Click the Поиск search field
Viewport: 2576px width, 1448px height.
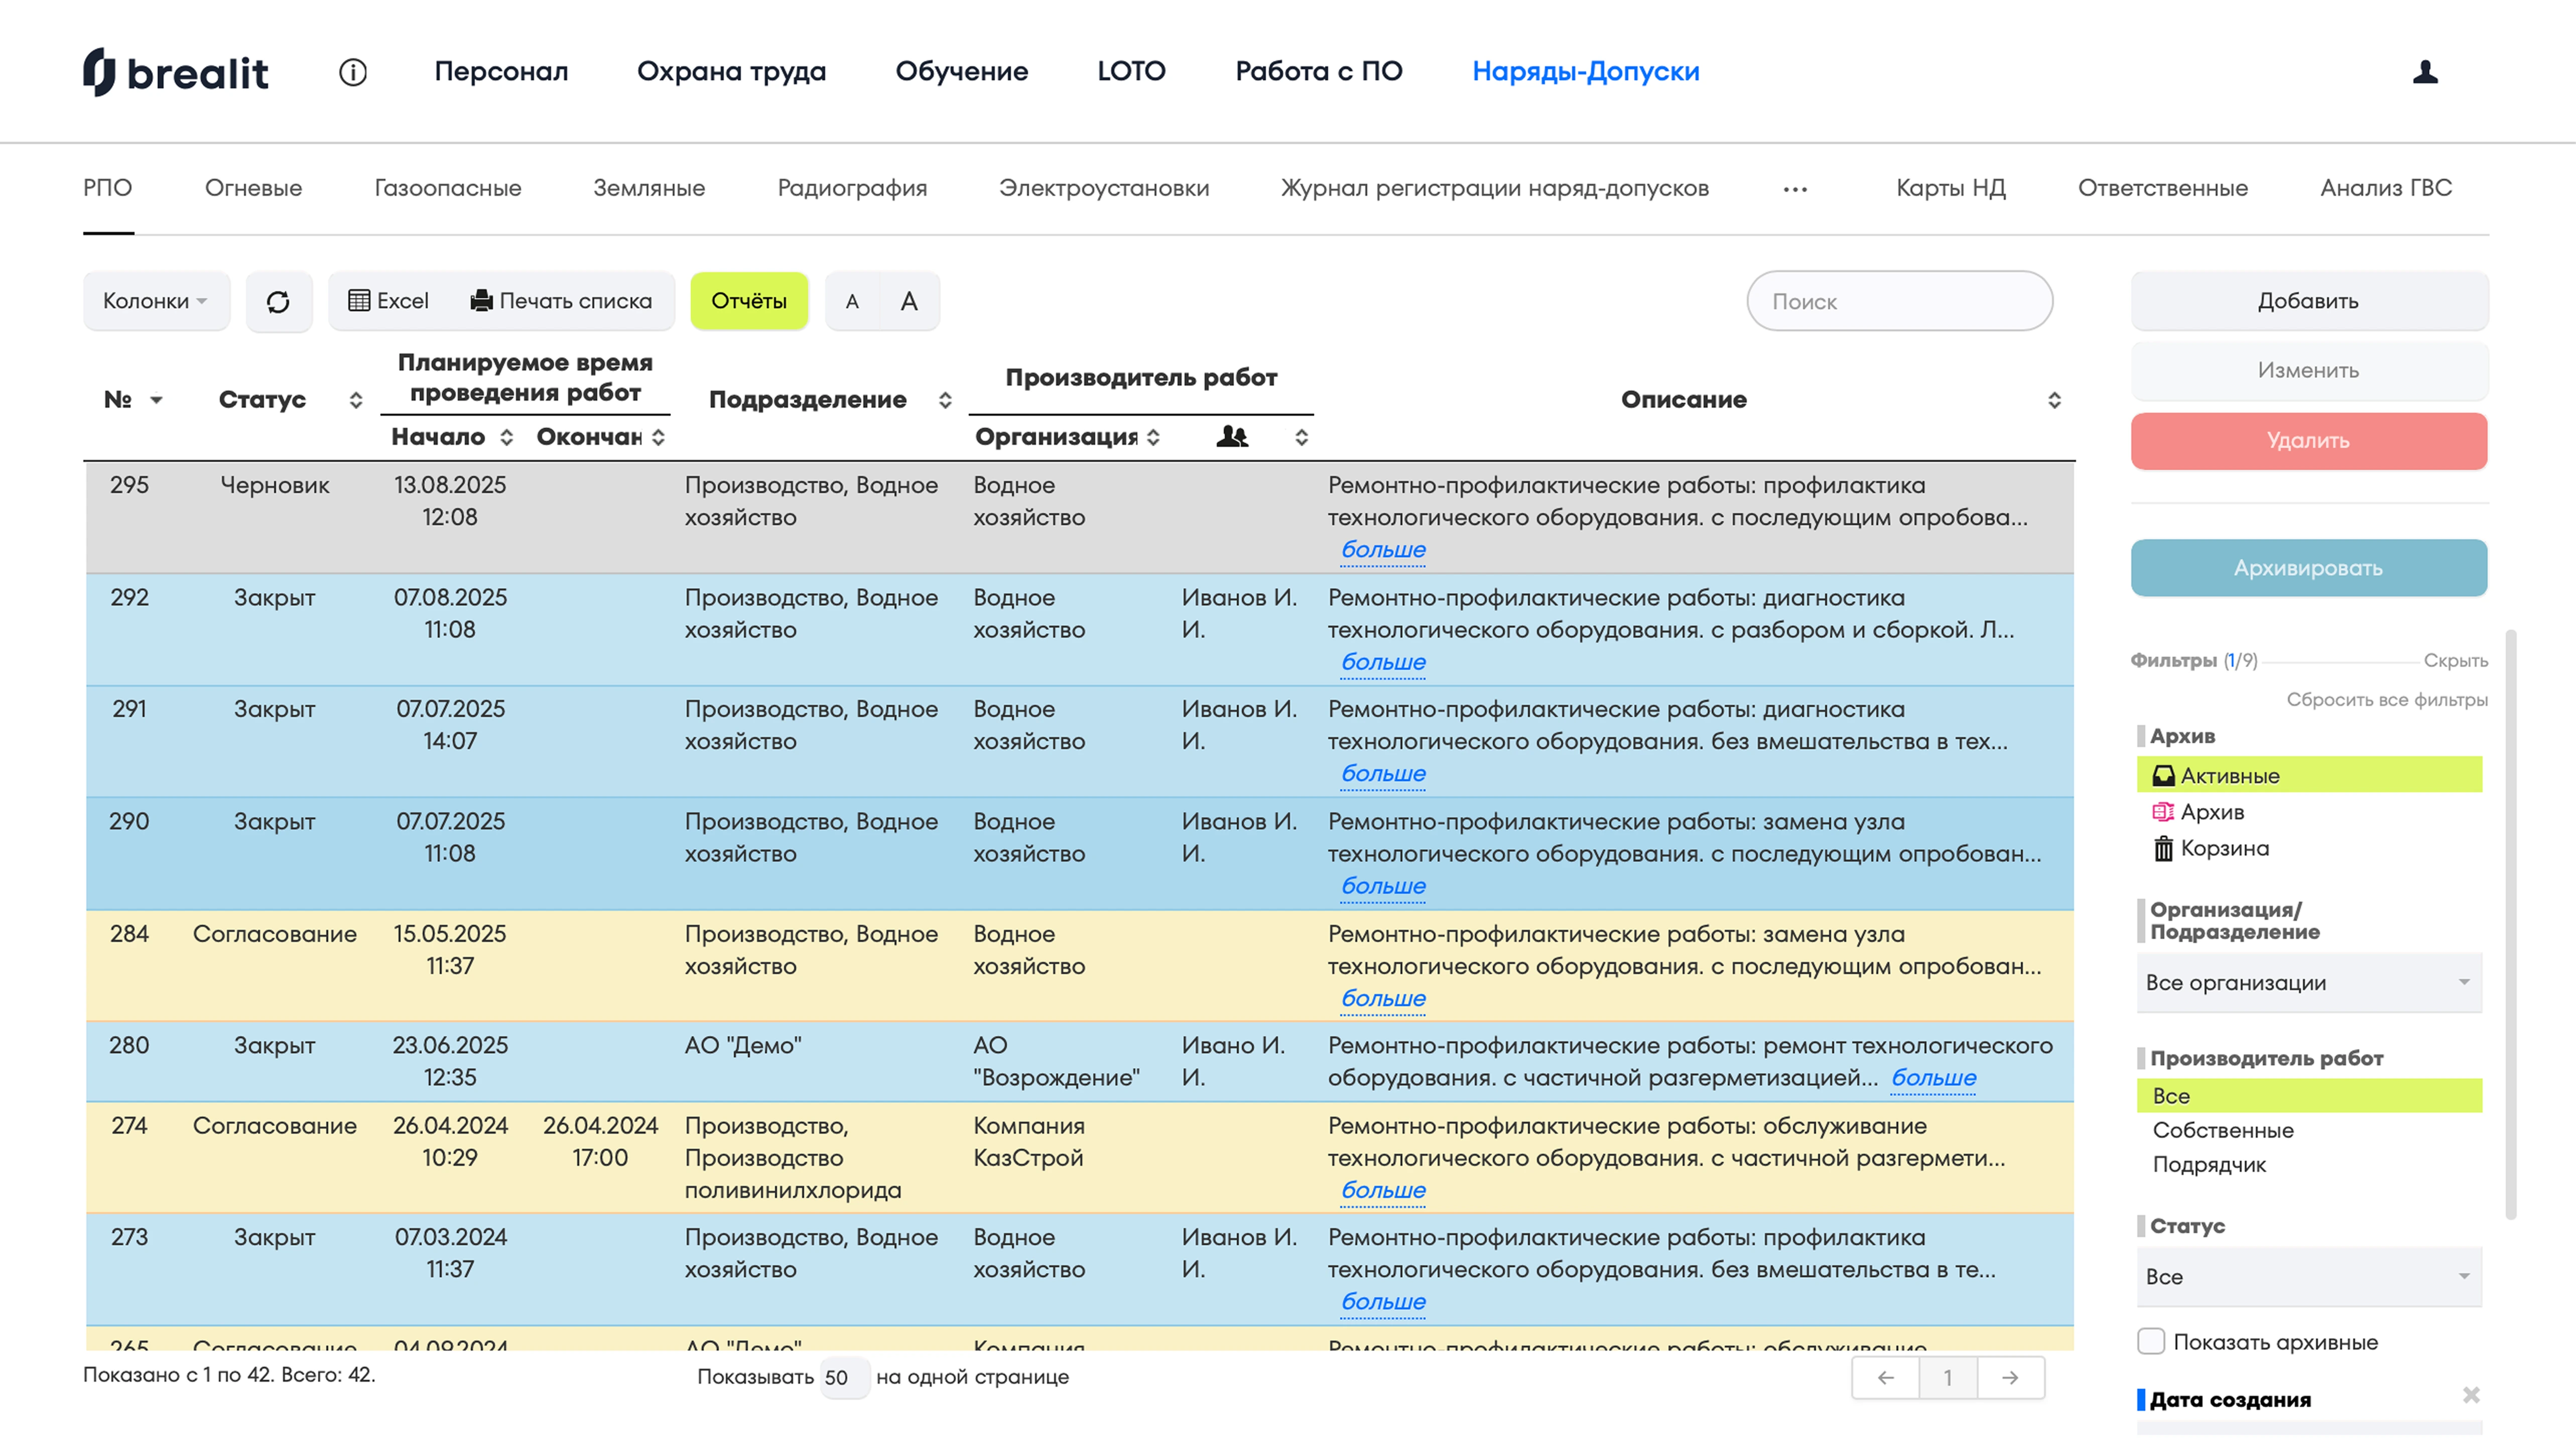pyautogui.click(x=1899, y=301)
